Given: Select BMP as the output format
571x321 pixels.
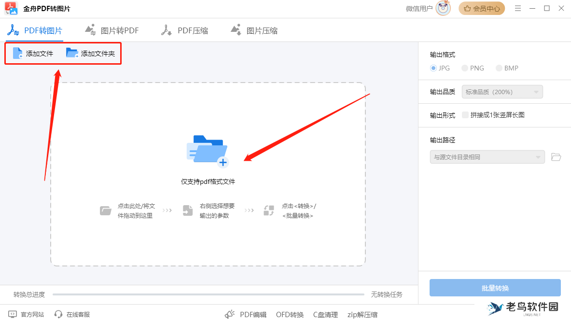Looking at the screenshot, I should pos(499,68).
